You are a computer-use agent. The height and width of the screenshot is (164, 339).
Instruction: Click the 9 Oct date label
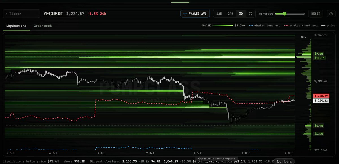289,154
